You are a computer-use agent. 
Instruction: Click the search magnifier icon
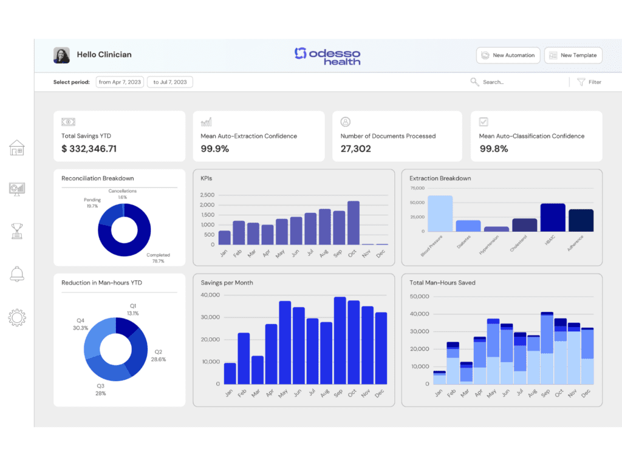point(474,82)
